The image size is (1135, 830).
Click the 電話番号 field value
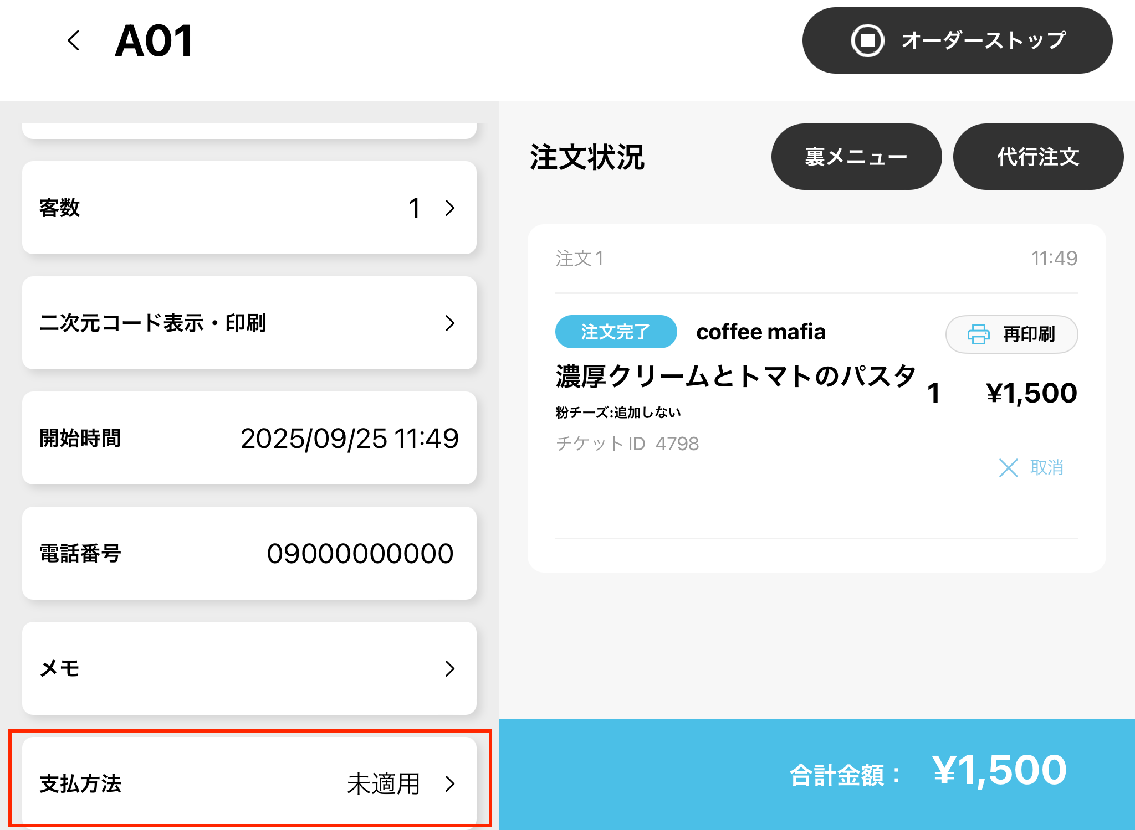click(x=360, y=553)
